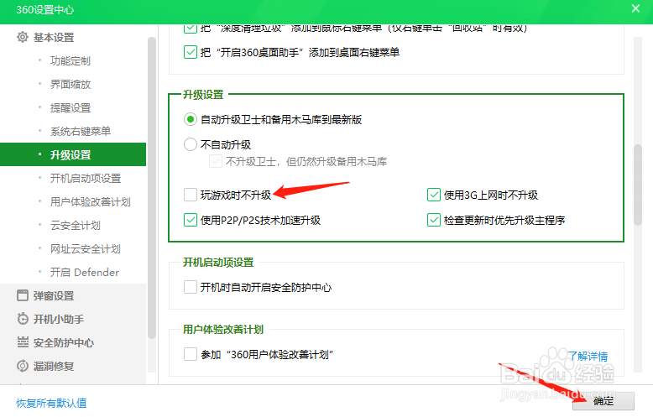Viewport: 653px width, 417px height.
Task: Uncheck 使用3G上网时不升级
Action: click(x=434, y=195)
